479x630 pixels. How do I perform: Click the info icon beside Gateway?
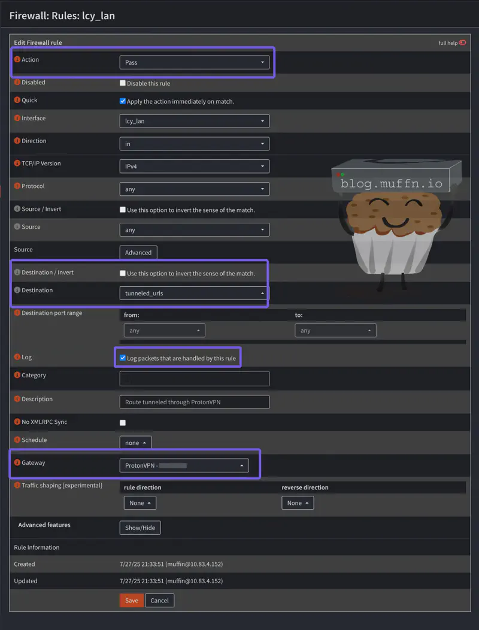(17, 463)
